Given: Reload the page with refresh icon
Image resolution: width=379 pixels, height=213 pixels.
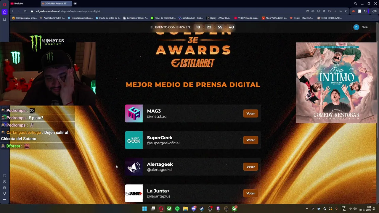Looking at the screenshot, I should coord(25,11).
